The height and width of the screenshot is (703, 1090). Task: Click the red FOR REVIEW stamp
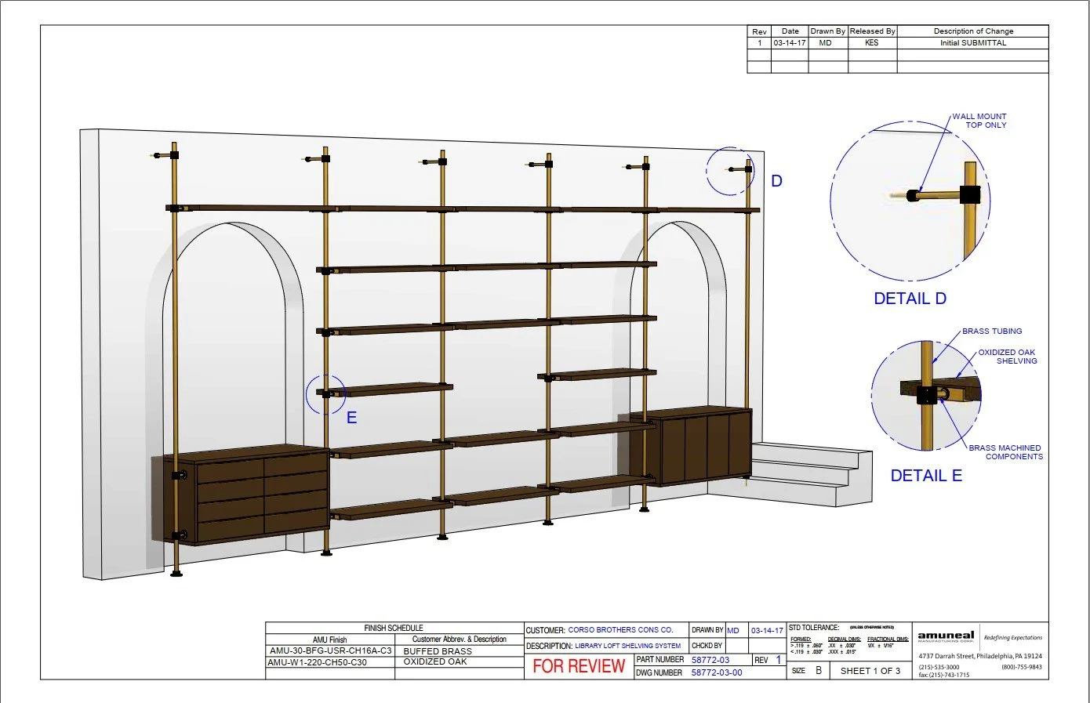(579, 666)
